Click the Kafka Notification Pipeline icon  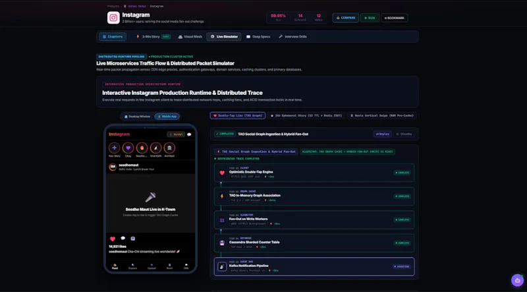point(222,267)
